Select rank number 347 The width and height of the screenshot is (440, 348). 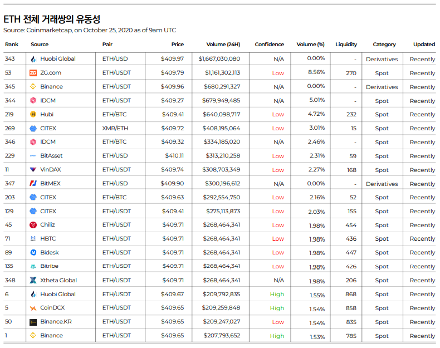click(10, 183)
